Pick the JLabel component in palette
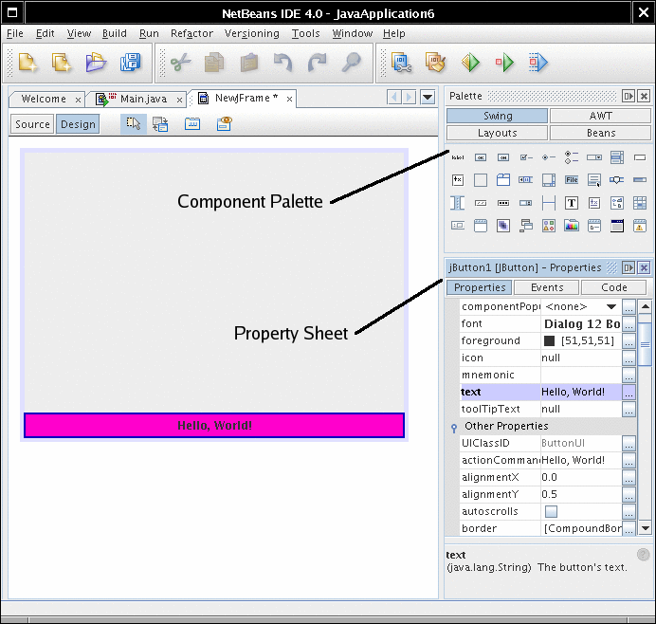Viewport: 656px width, 624px height. point(458,156)
